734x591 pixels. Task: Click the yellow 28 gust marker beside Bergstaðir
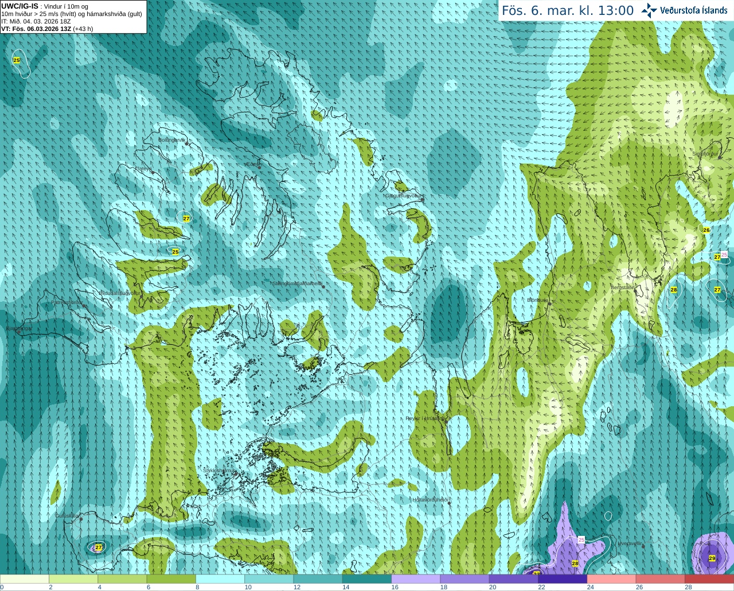coord(674,290)
